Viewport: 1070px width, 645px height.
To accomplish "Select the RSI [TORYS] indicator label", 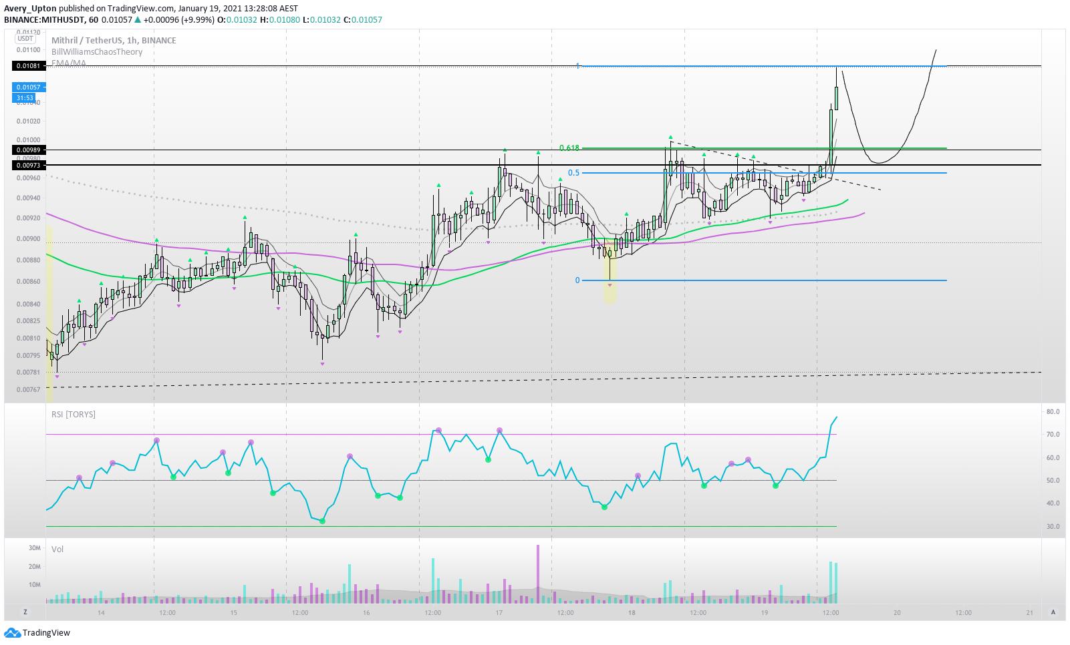I will click(74, 414).
